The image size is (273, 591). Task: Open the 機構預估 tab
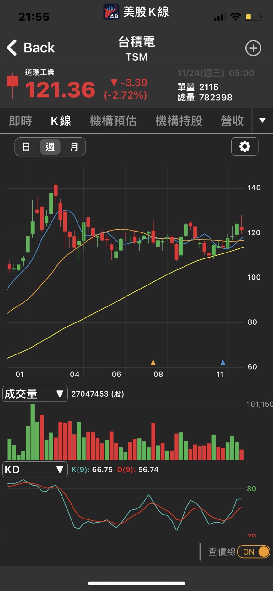(x=113, y=121)
